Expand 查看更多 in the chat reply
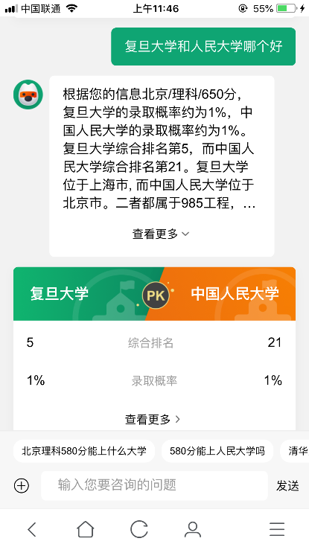 pyautogui.click(x=161, y=234)
